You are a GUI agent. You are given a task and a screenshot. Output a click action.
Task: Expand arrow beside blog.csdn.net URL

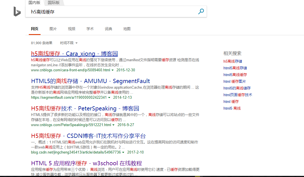coord(123,152)
